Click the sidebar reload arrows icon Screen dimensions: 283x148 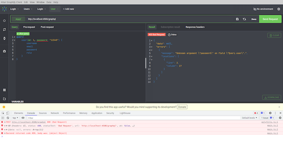coord(4,29)
